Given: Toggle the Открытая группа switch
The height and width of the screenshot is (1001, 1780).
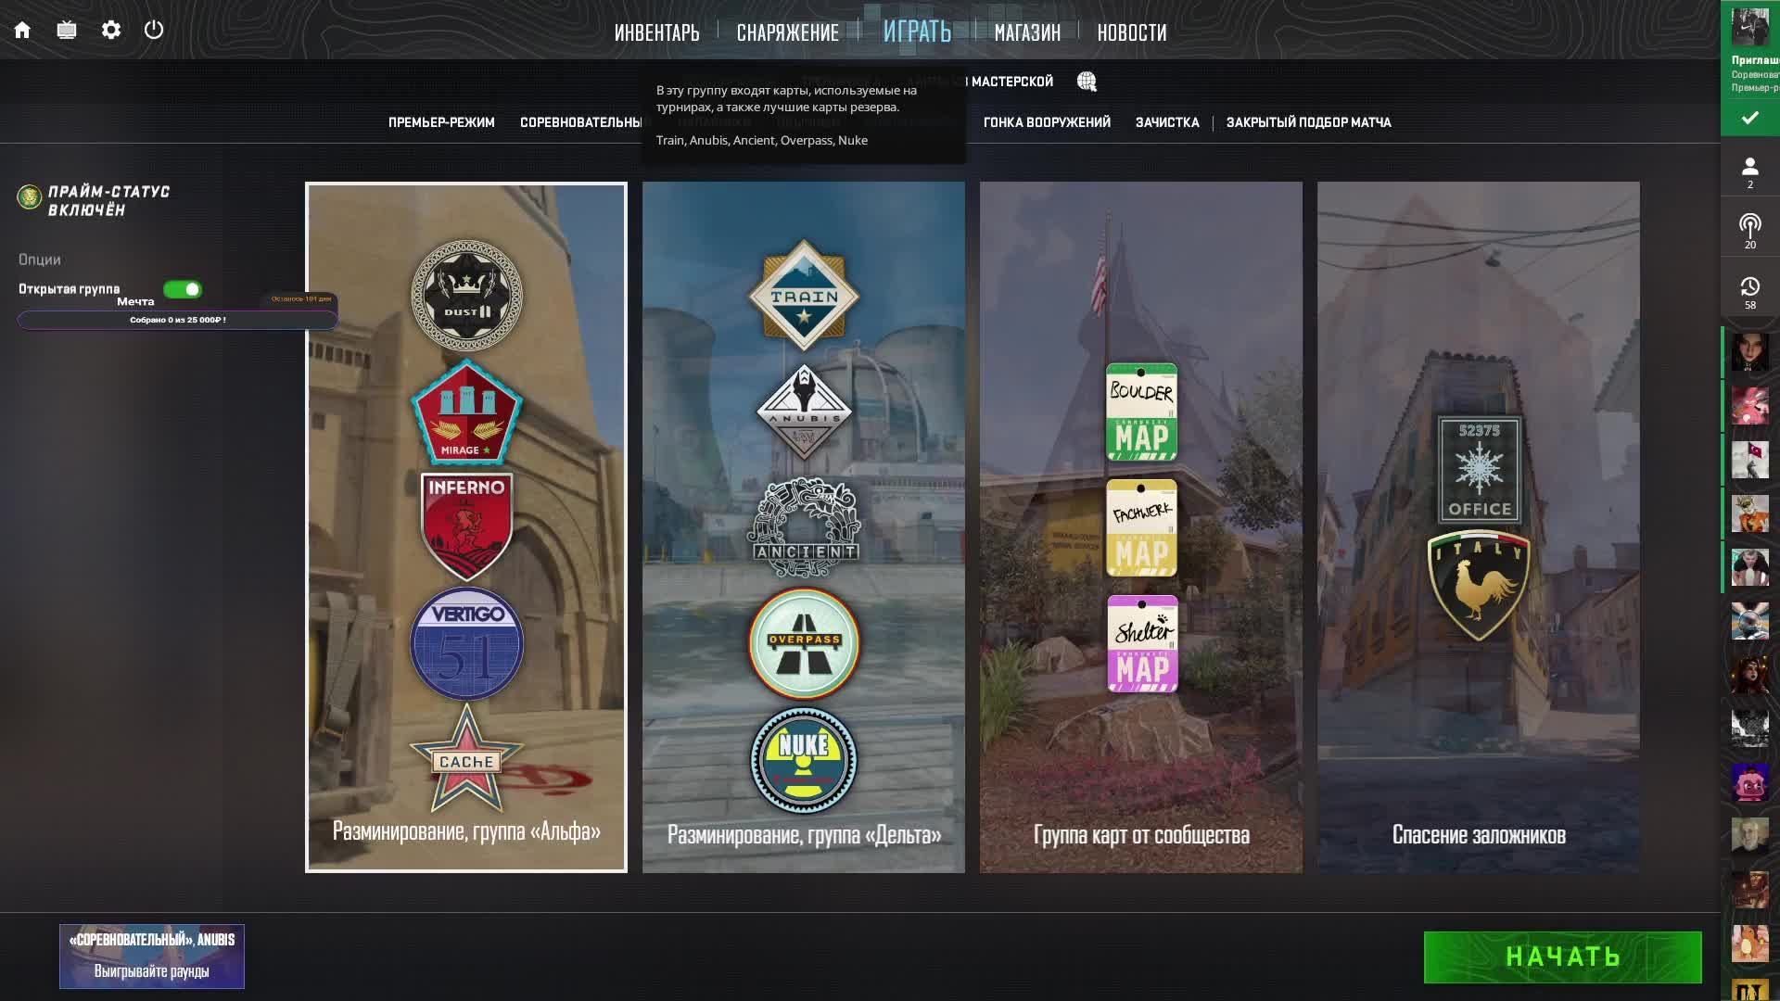Looking at the screenshot, I should click(183, 289).
